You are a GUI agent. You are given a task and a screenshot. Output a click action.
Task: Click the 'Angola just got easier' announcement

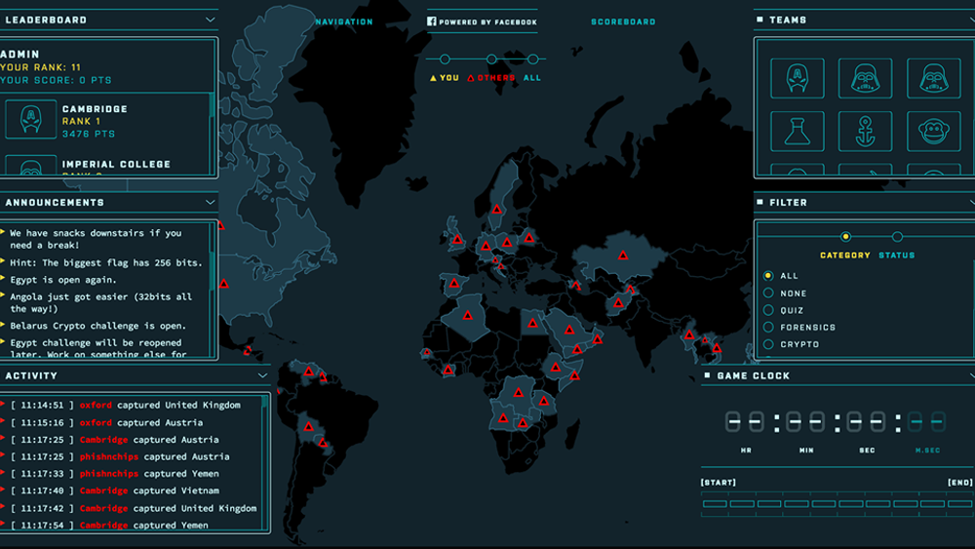(100, 303)
